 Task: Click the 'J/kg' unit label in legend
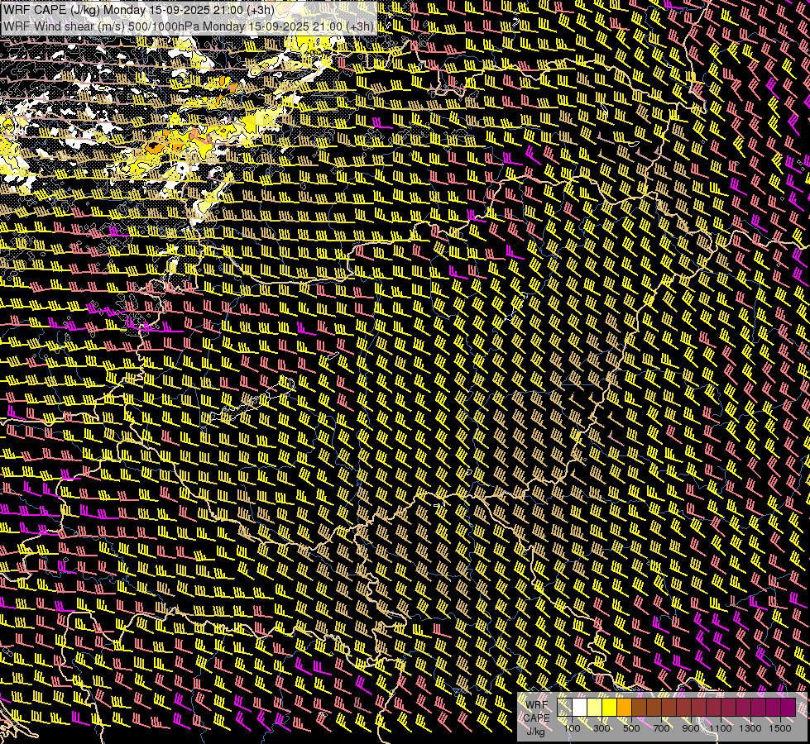tap(536, 732)
